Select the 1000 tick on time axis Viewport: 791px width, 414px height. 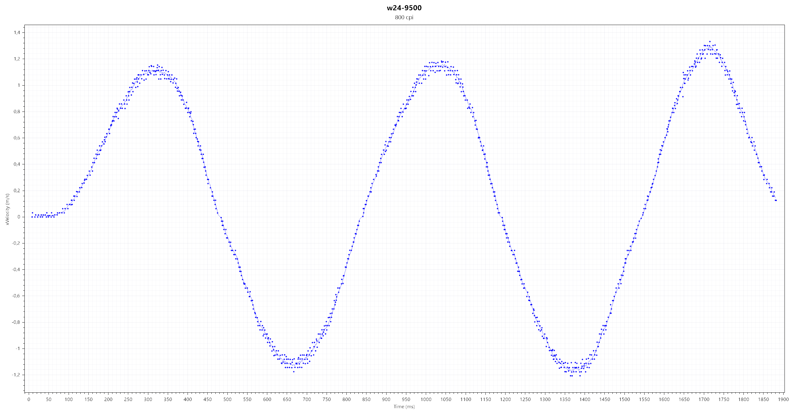pos(426,399)
